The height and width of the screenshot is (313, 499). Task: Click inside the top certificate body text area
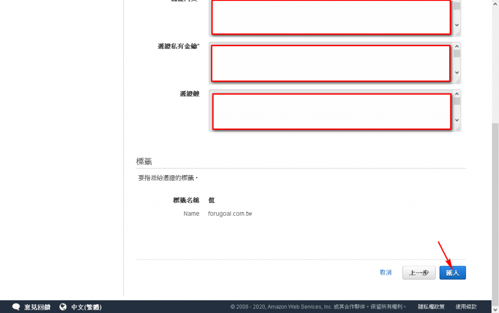tap(331, 17)
